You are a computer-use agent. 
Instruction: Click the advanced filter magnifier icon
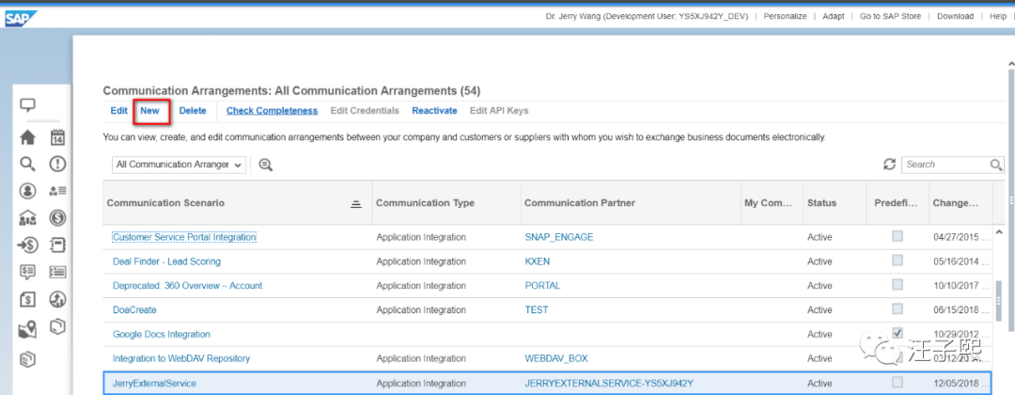(x=266, y=165)
